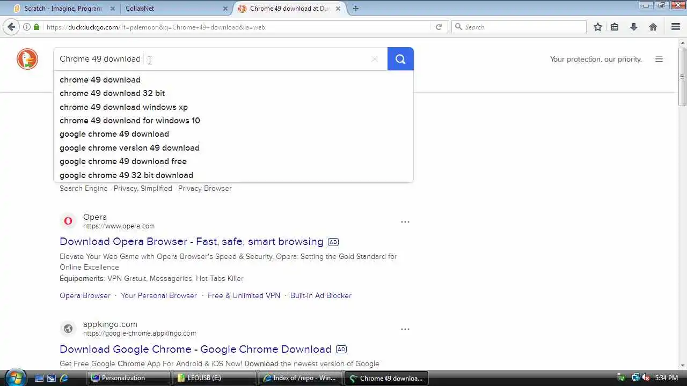Bookmark this page with the star
The width and height of the screenshot is (687, 386).
point(598,27)
